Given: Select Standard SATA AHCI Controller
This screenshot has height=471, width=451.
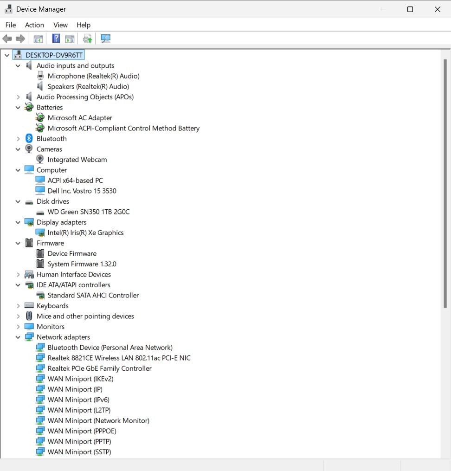Looking at the screenshot, I should coord(93,295).
